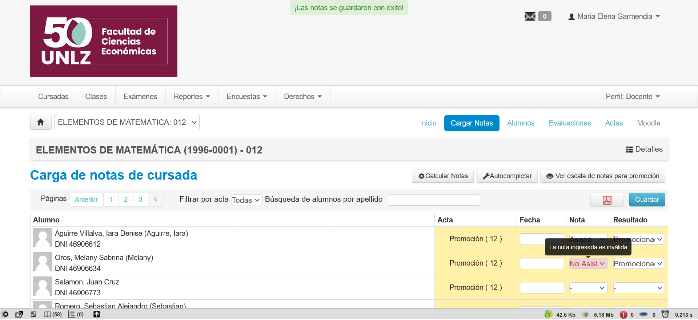Screen dimensions: 698x320
Task: Expand the Perfil: Docente menu
Action: (x=632, y=97)
